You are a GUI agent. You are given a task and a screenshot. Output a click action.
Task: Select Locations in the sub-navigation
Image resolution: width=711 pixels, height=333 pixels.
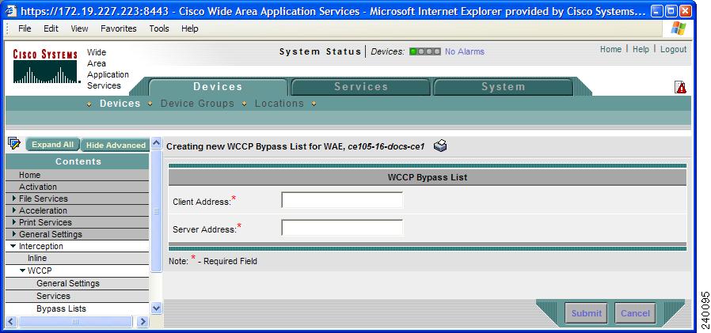(279, 104)
